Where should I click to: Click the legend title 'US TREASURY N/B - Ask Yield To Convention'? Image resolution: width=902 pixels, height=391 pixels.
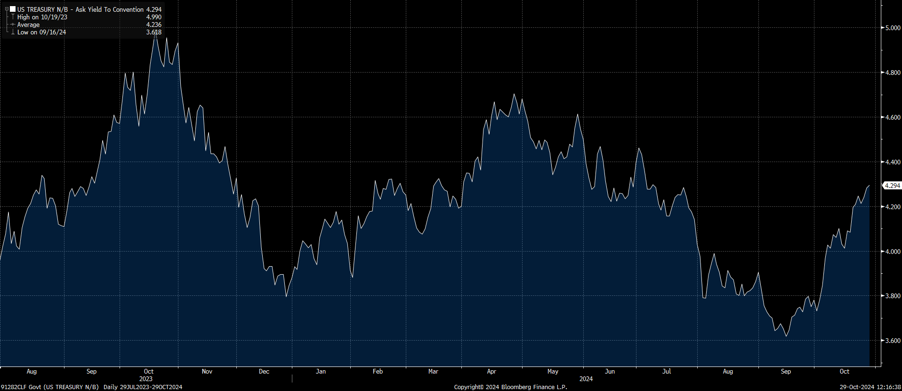[81, 9]
